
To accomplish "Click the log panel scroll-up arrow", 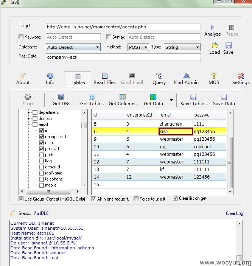I will pyautogui.click(x=240, y=224).
